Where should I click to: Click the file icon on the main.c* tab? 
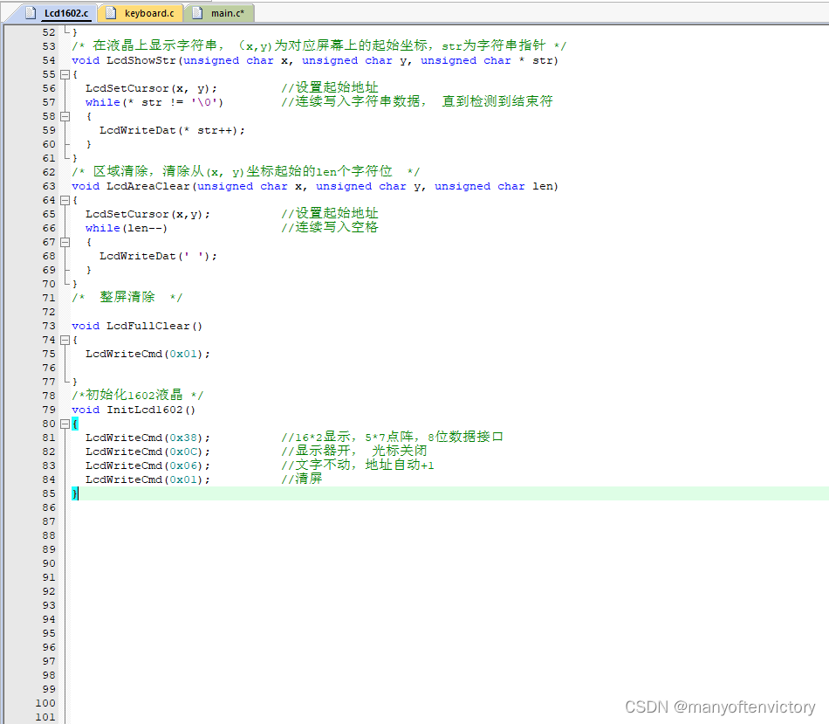click(x=197, y=13)
